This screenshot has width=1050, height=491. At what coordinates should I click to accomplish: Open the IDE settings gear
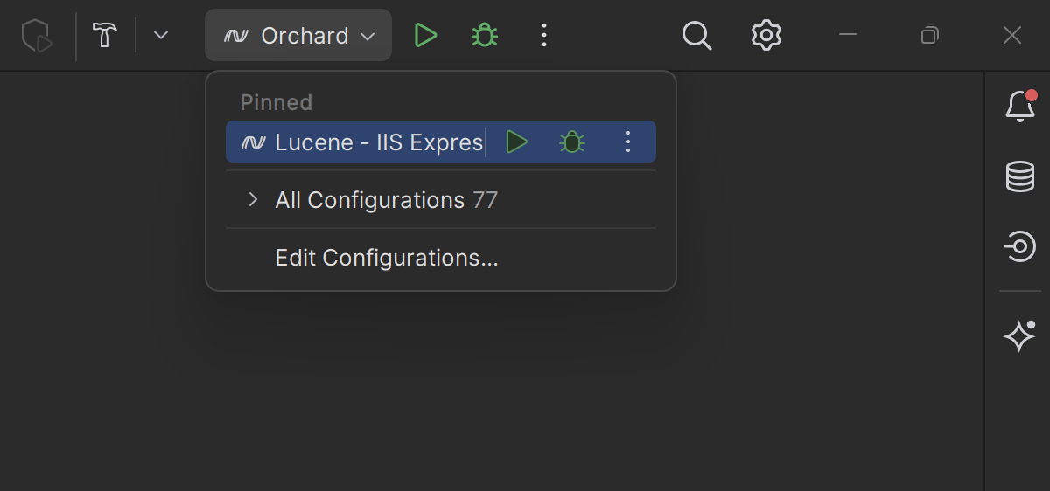click(766, 36)
